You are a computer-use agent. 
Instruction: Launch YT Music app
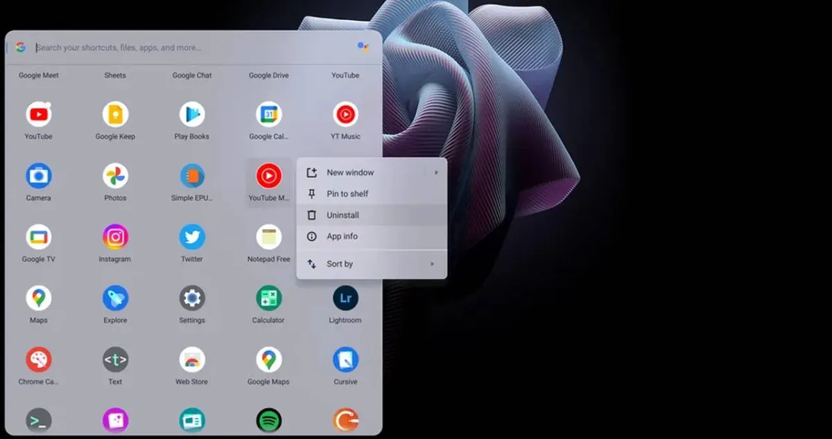[345, 114]
